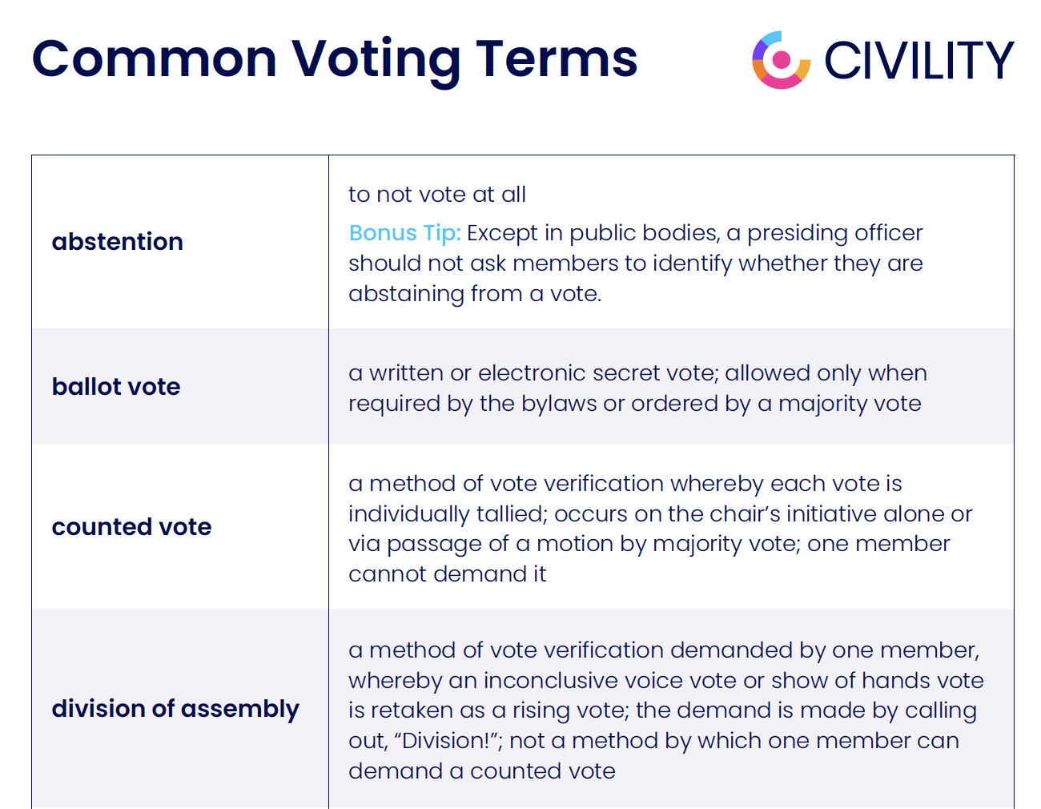Image resolution: width=1041 pixels, height=809 pixels.
Task: Select the counted vote term
Action: [x=132, y=527]
